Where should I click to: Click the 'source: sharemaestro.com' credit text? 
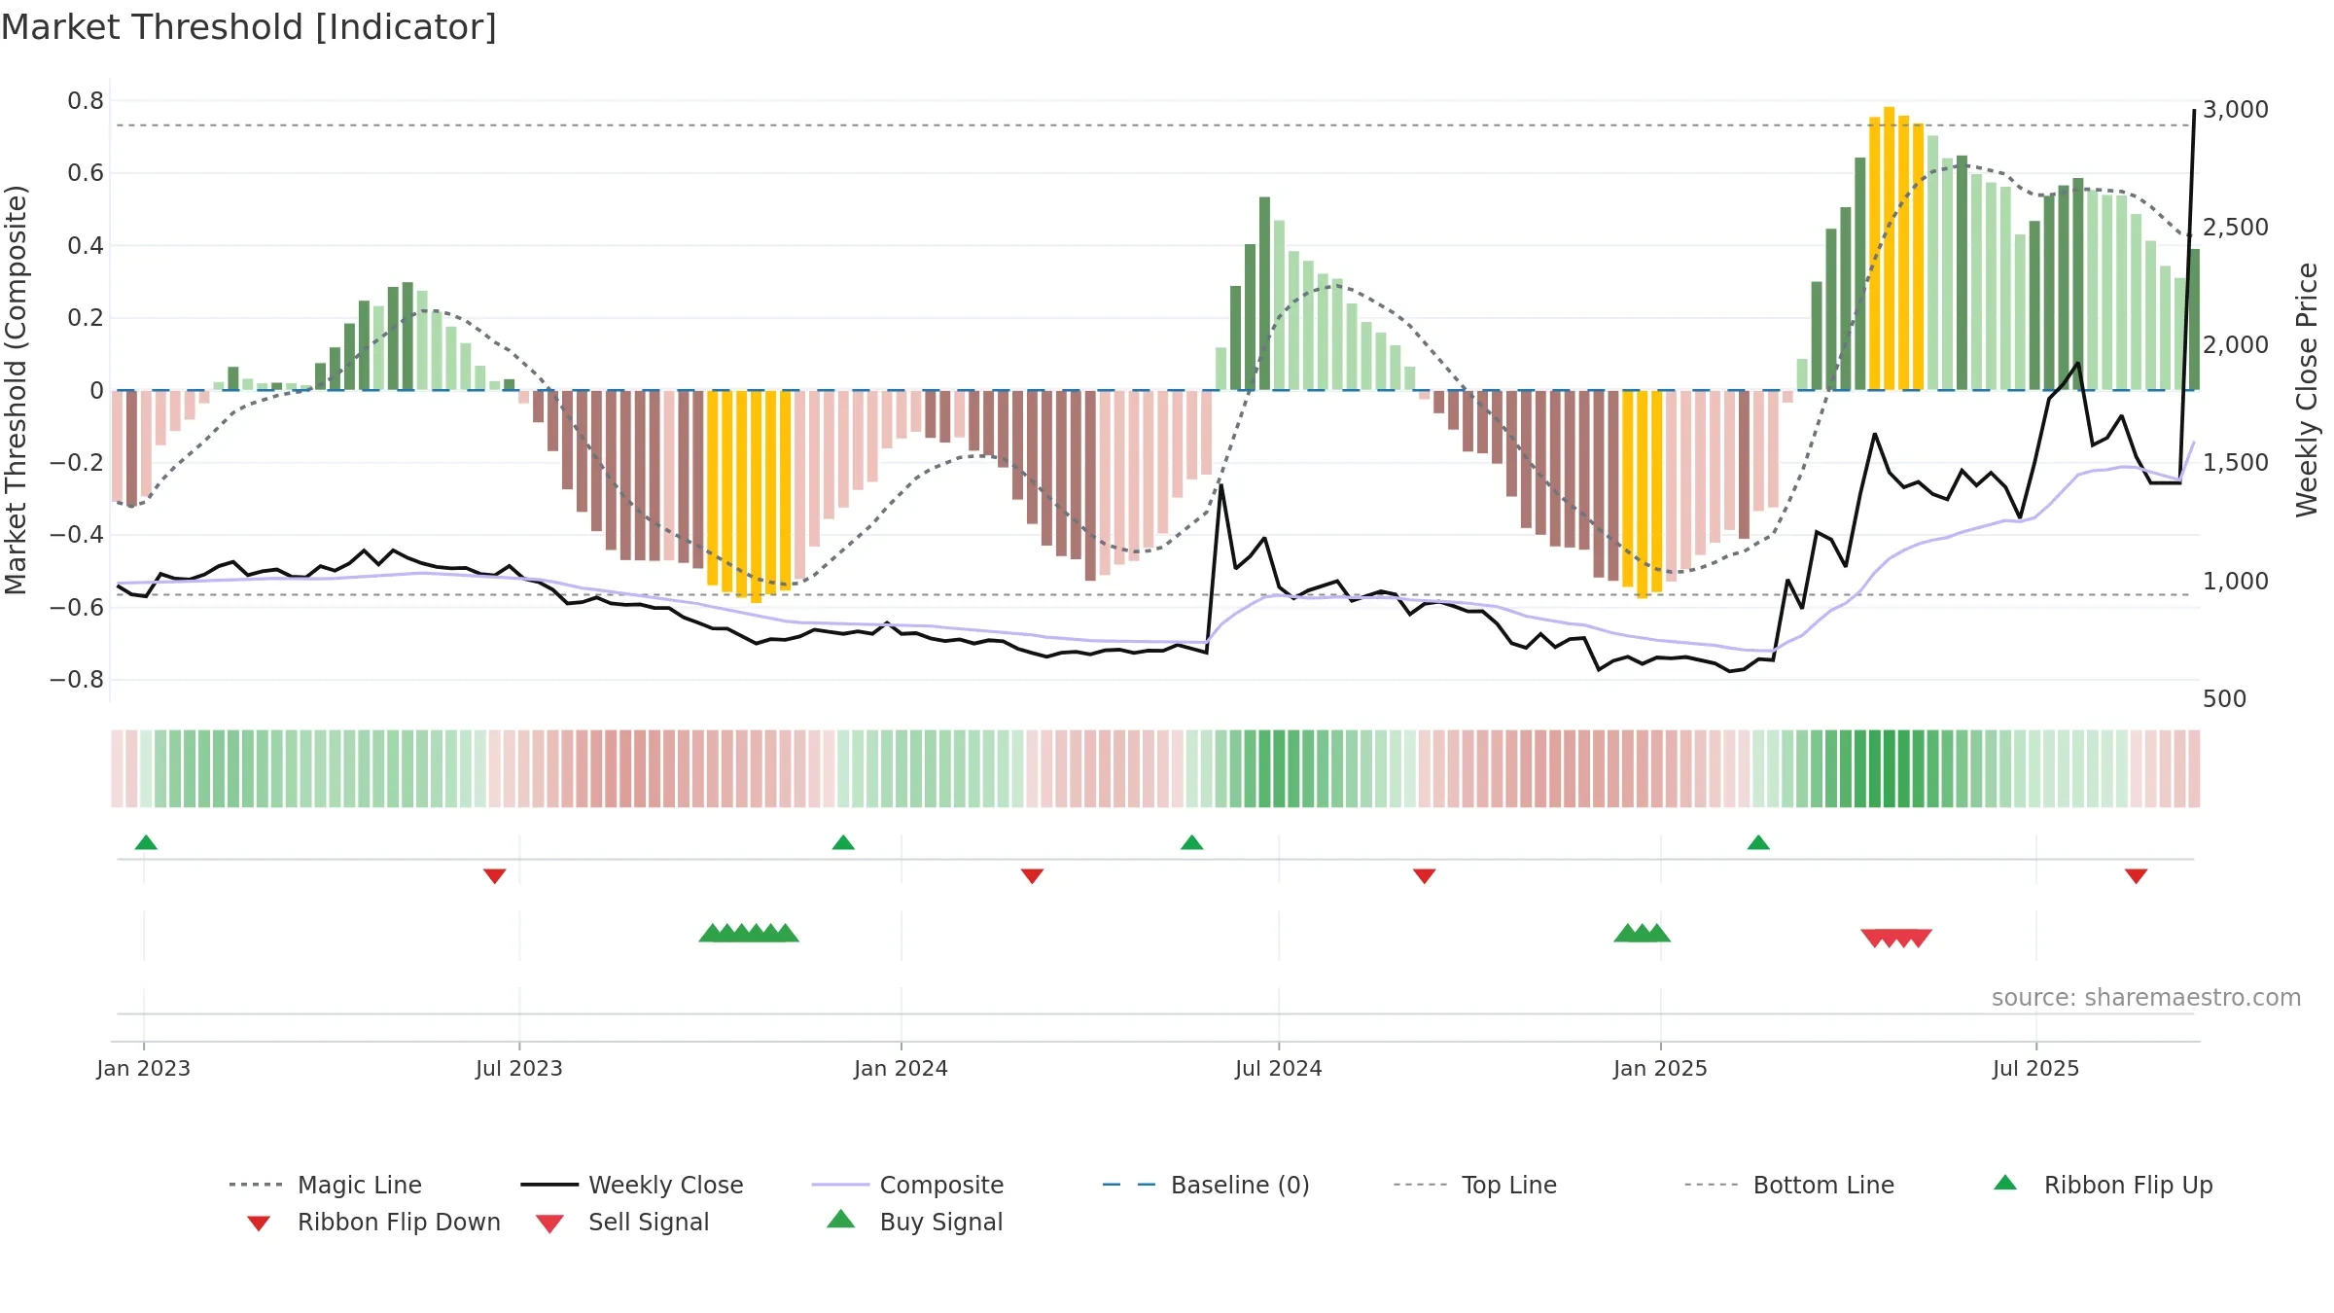[2146, 998]
